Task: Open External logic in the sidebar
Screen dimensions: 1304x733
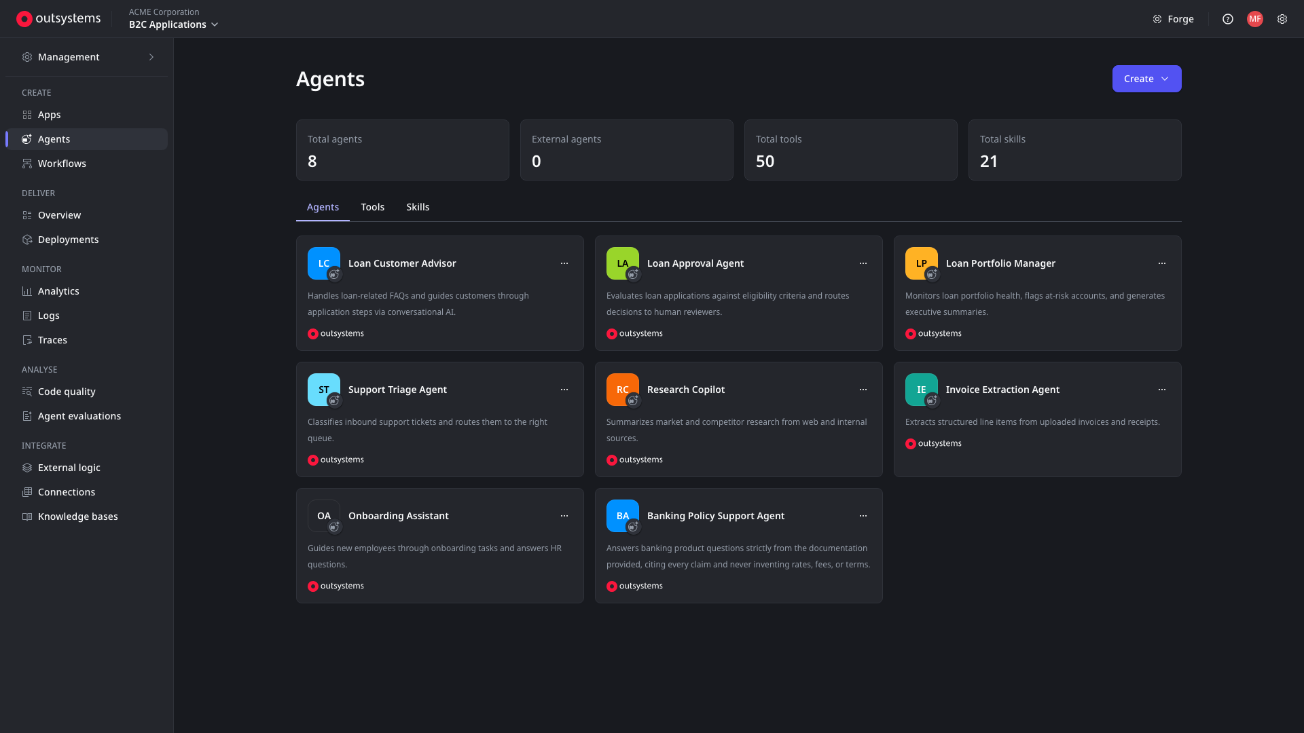Action: point(87,468)
